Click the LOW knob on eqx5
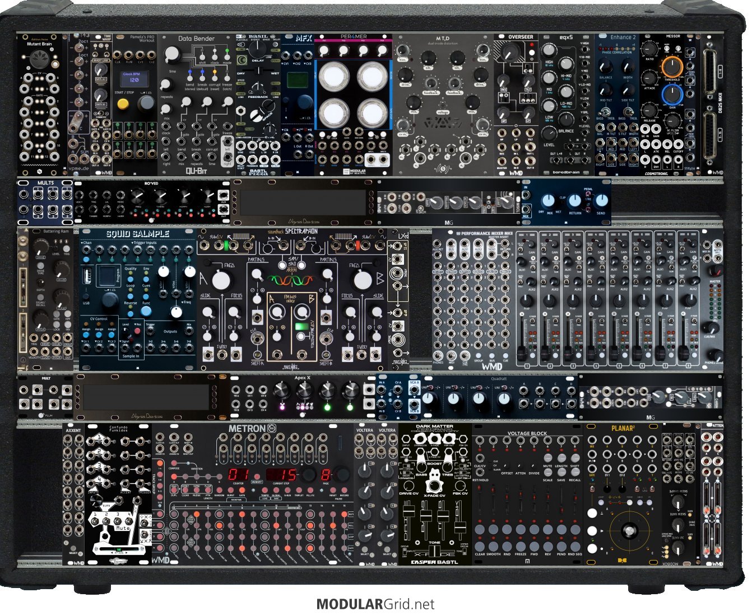This screenshot has width=752, height=616. 550,107
